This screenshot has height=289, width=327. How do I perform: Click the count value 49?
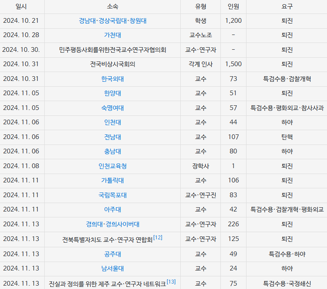pos(233,254)
